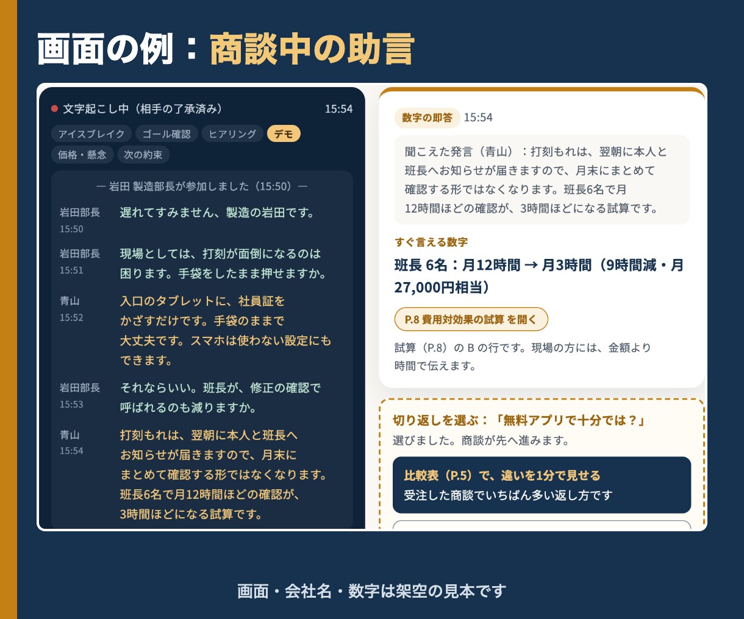Click the 班長 6名：月12時間 → 月3時間 figure

coord(539,276)
